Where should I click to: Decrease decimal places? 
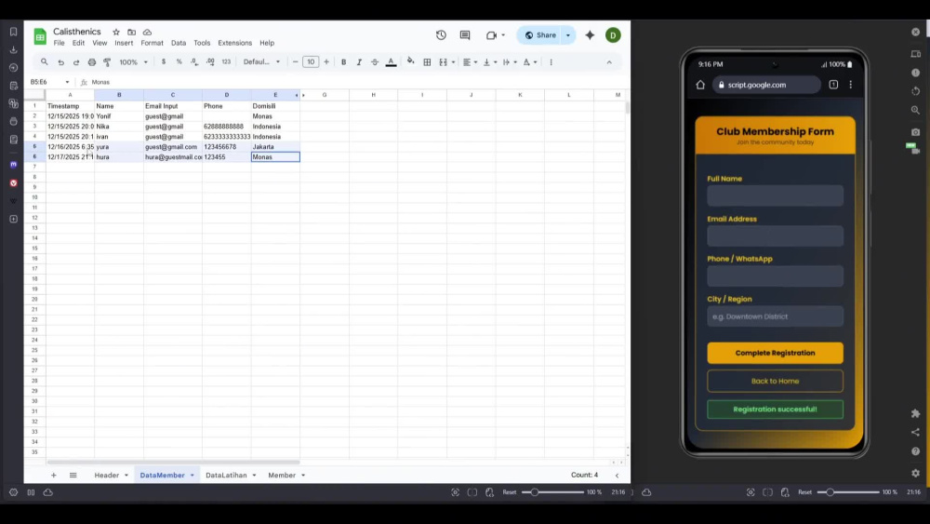pyautogui.click(x=194, y=61)
